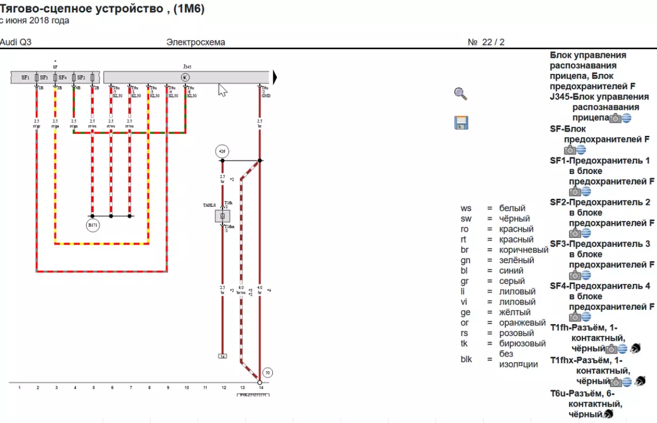657x423 pixels.
Task: Click the 4B pin label below the fuse box
Action: [x=78, y=88]
